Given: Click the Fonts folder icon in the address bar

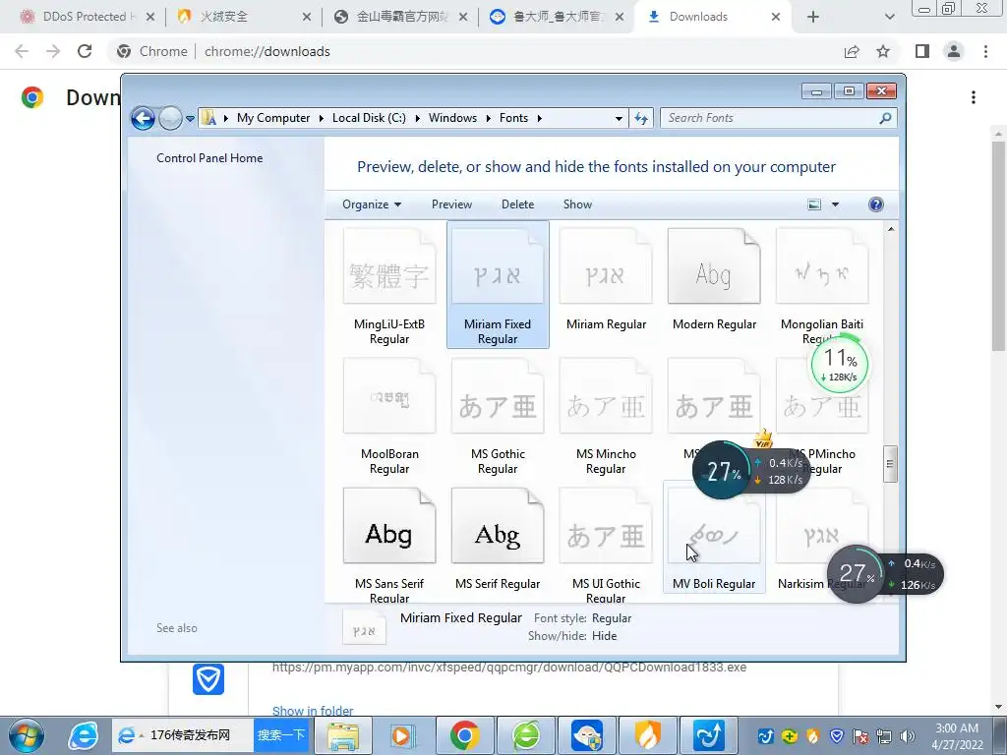Looking at the screenshot, I should 208,118.
